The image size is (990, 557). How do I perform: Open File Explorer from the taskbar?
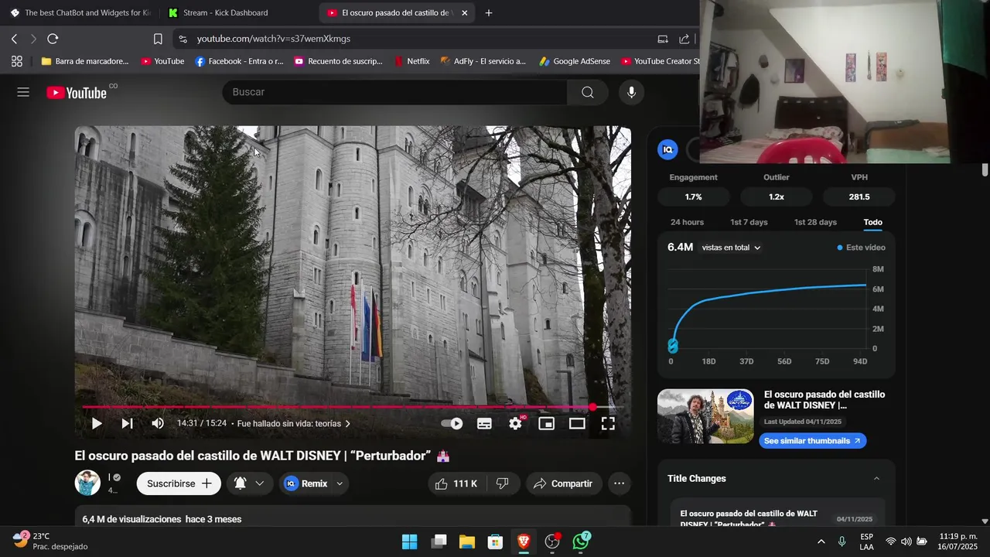coord(467,542)
